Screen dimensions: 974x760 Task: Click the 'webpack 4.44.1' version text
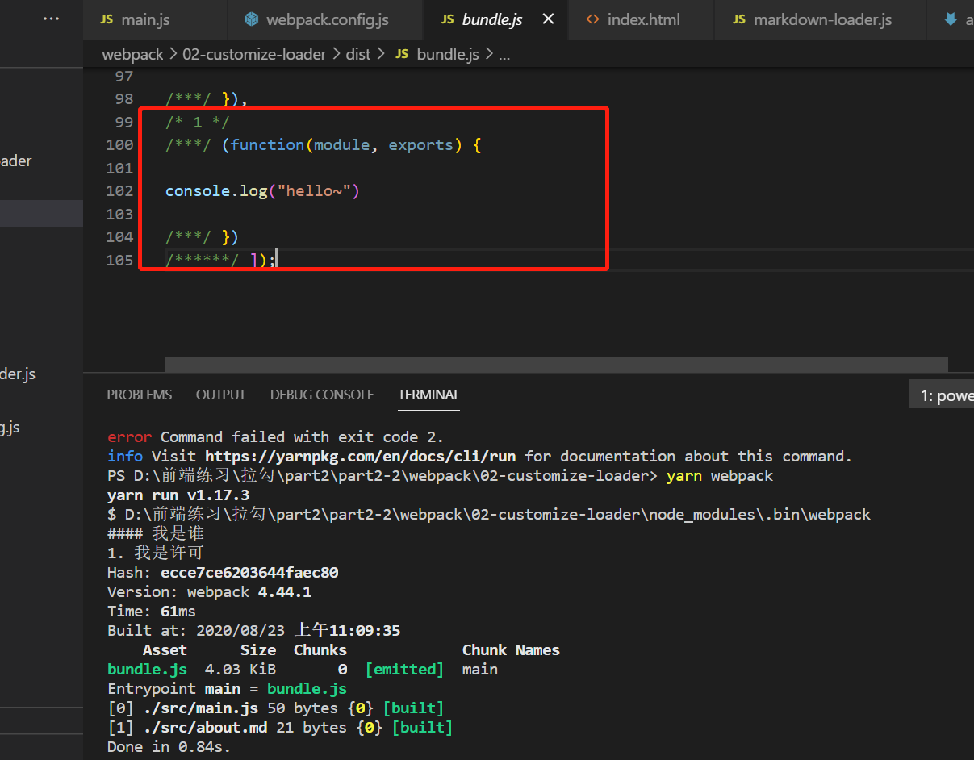pyautogui.click(x=249, y=592)
